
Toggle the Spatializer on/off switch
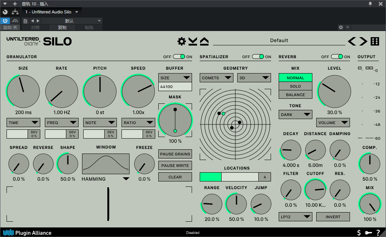tap(258, 57)
